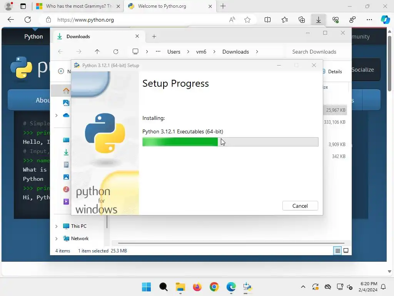Expand chevron between Users and vm6
The image size is (394, 296).
point(188,52)
